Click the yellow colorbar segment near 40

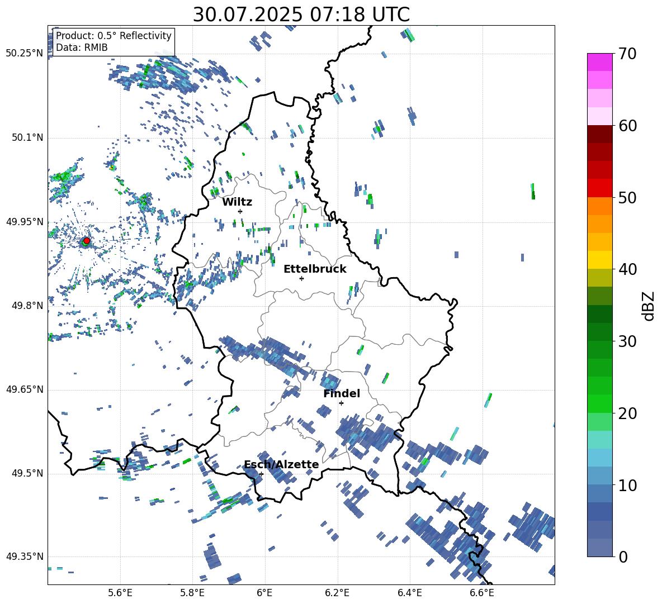(x=600, y=260)
